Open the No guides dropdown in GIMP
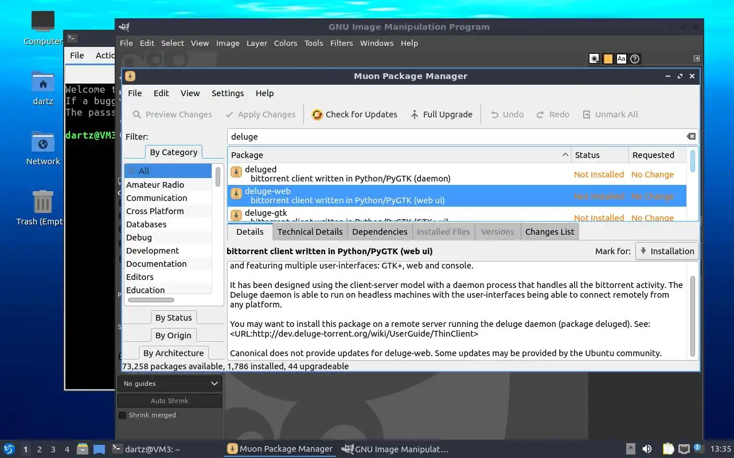The height and width of the screenshot is (458, 734). click(x=170, y=384)
